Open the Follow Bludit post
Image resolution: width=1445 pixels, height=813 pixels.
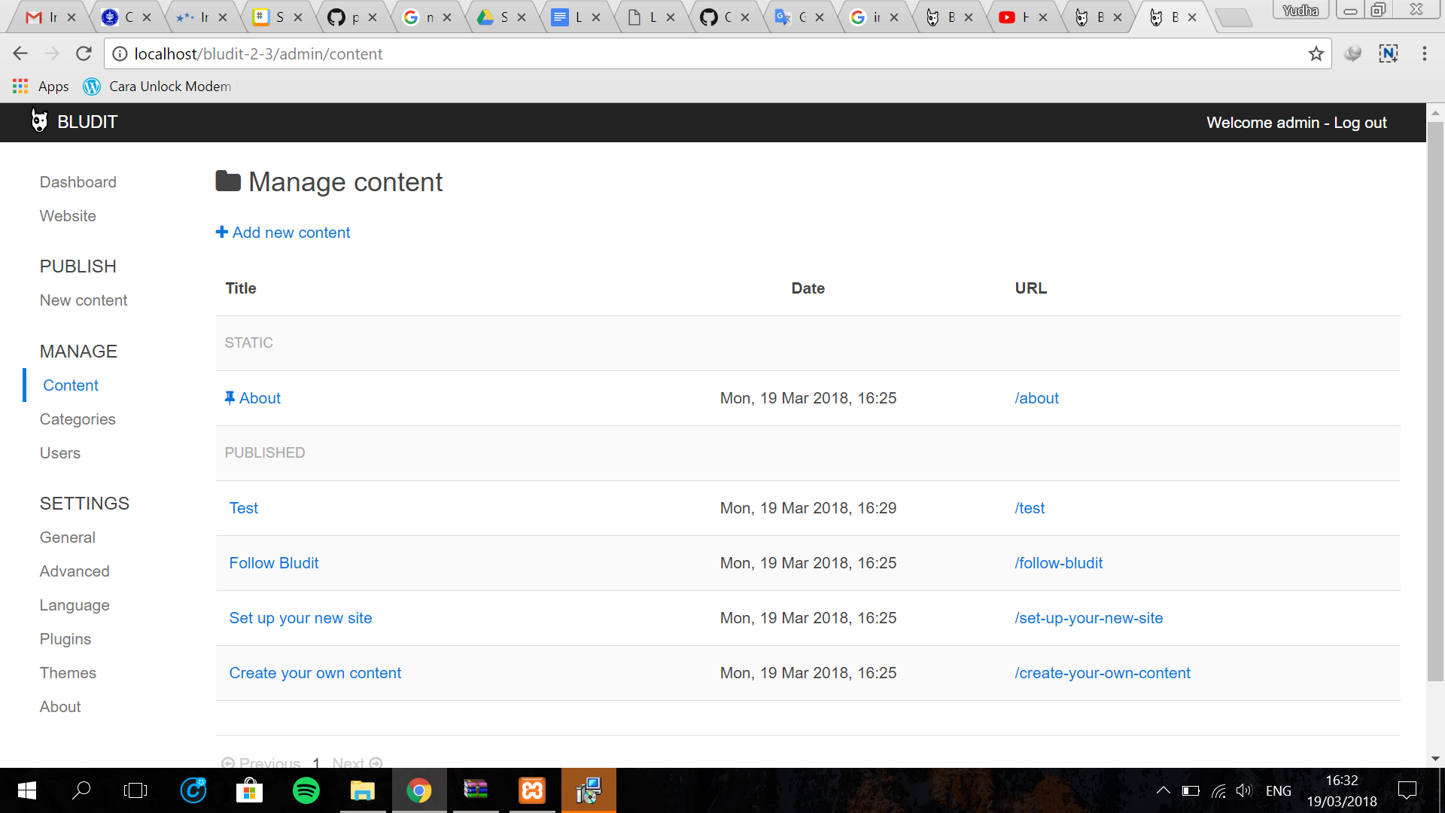click(x=274, y=563)
